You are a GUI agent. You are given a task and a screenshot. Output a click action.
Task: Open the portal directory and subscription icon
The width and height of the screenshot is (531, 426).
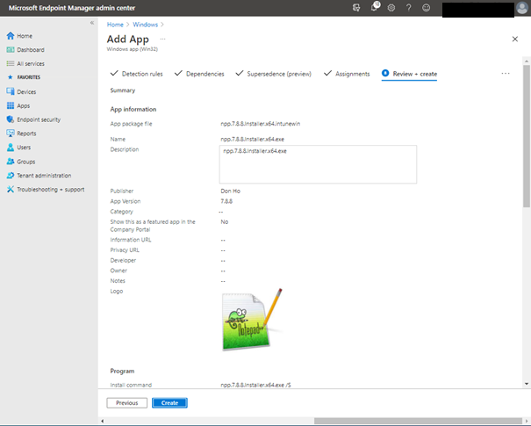tap(356, 8)
